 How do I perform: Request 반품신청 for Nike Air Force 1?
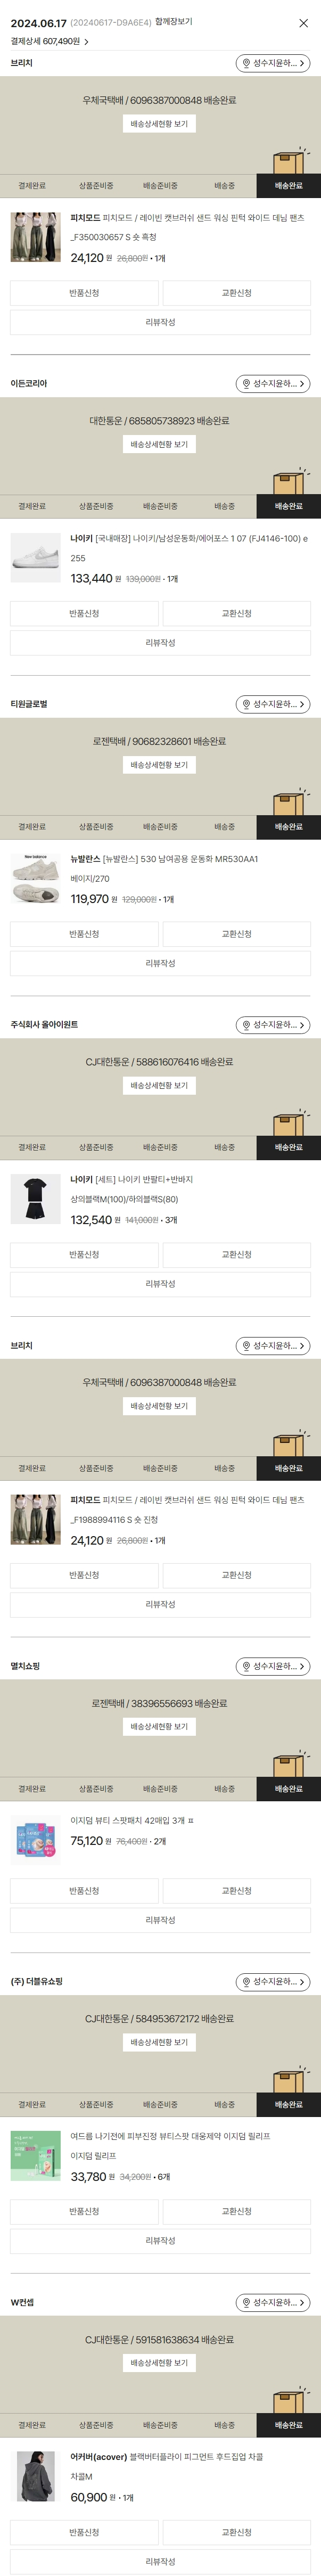pos(84,614)
